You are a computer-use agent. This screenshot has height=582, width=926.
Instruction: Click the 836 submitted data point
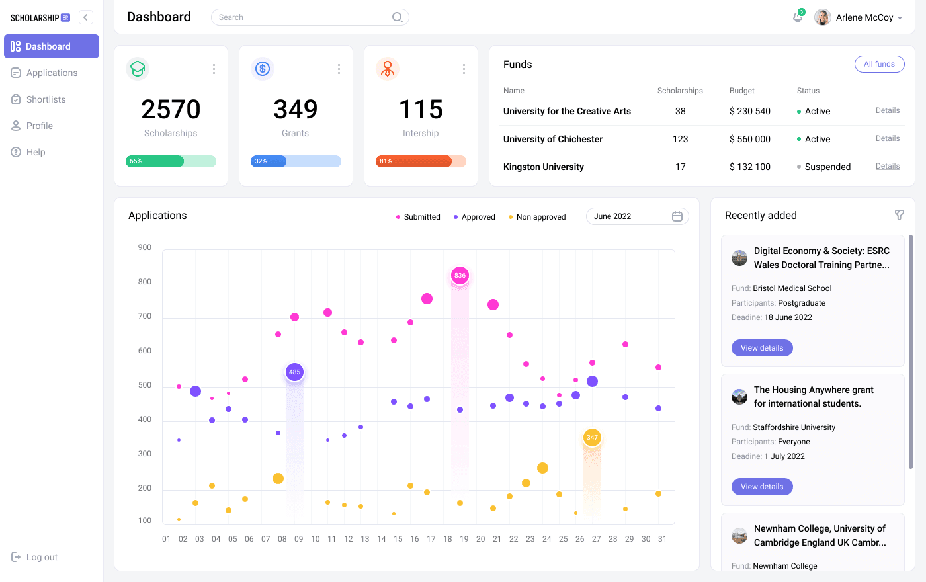click(x=460, y=275)
